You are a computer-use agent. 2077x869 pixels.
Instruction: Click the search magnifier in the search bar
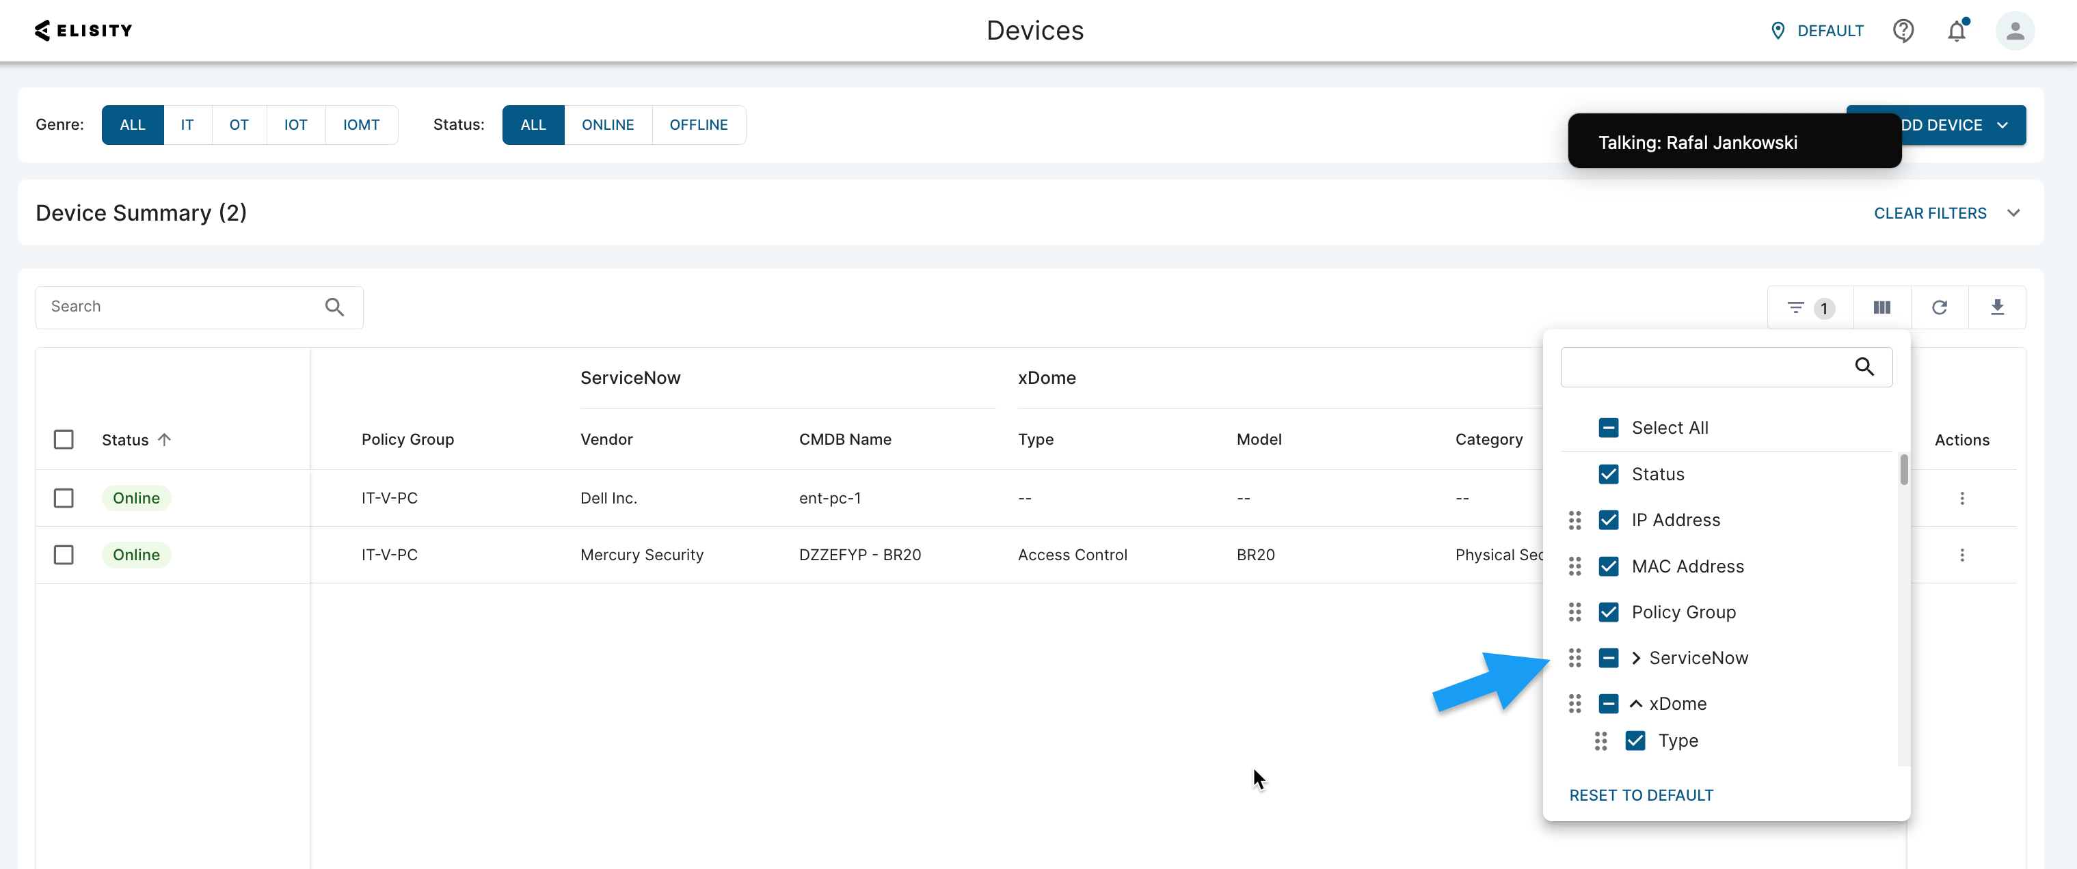[x=334, y=307]
